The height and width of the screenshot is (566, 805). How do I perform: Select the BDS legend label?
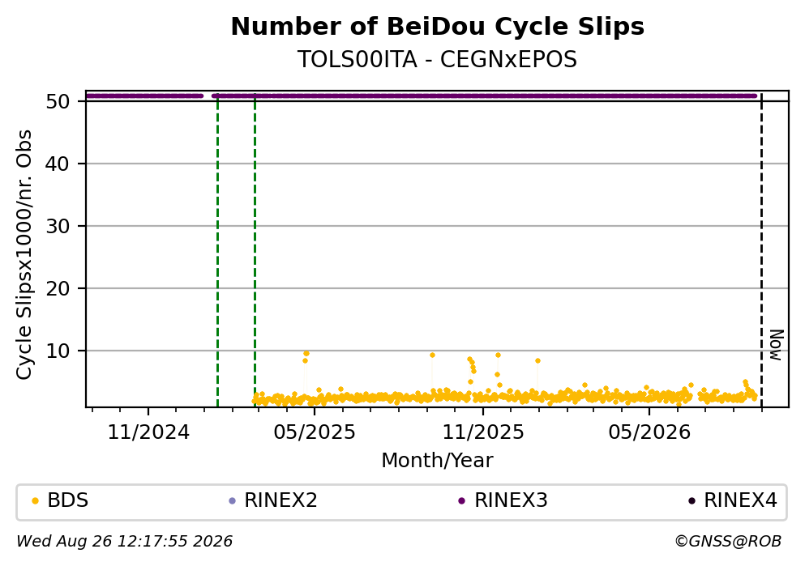click(68, 500)
